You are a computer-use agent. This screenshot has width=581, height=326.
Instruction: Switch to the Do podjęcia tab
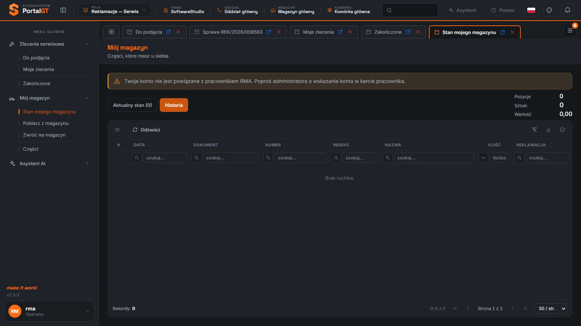[x=149, y=32]
